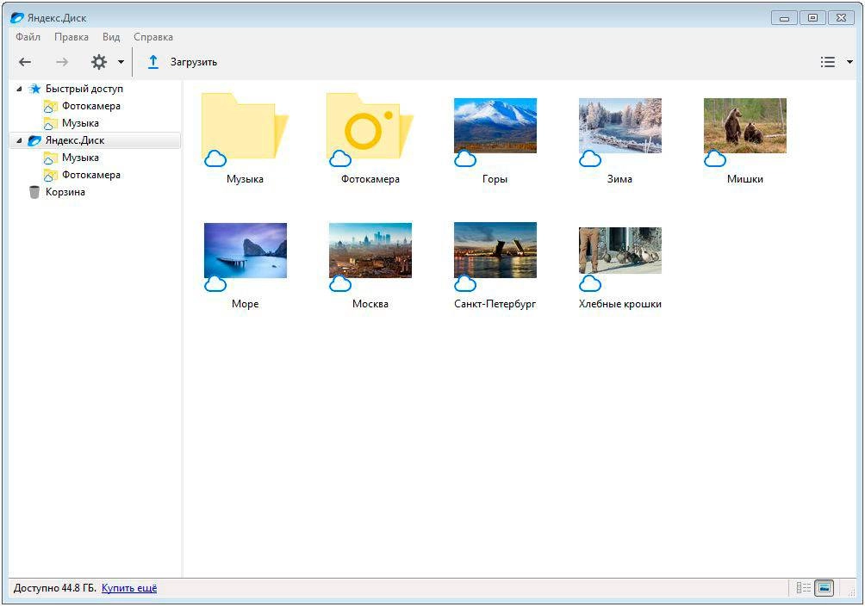Select Музыка under Яндекс.Диск
The image size is (865, 607).
coord(80,158)
